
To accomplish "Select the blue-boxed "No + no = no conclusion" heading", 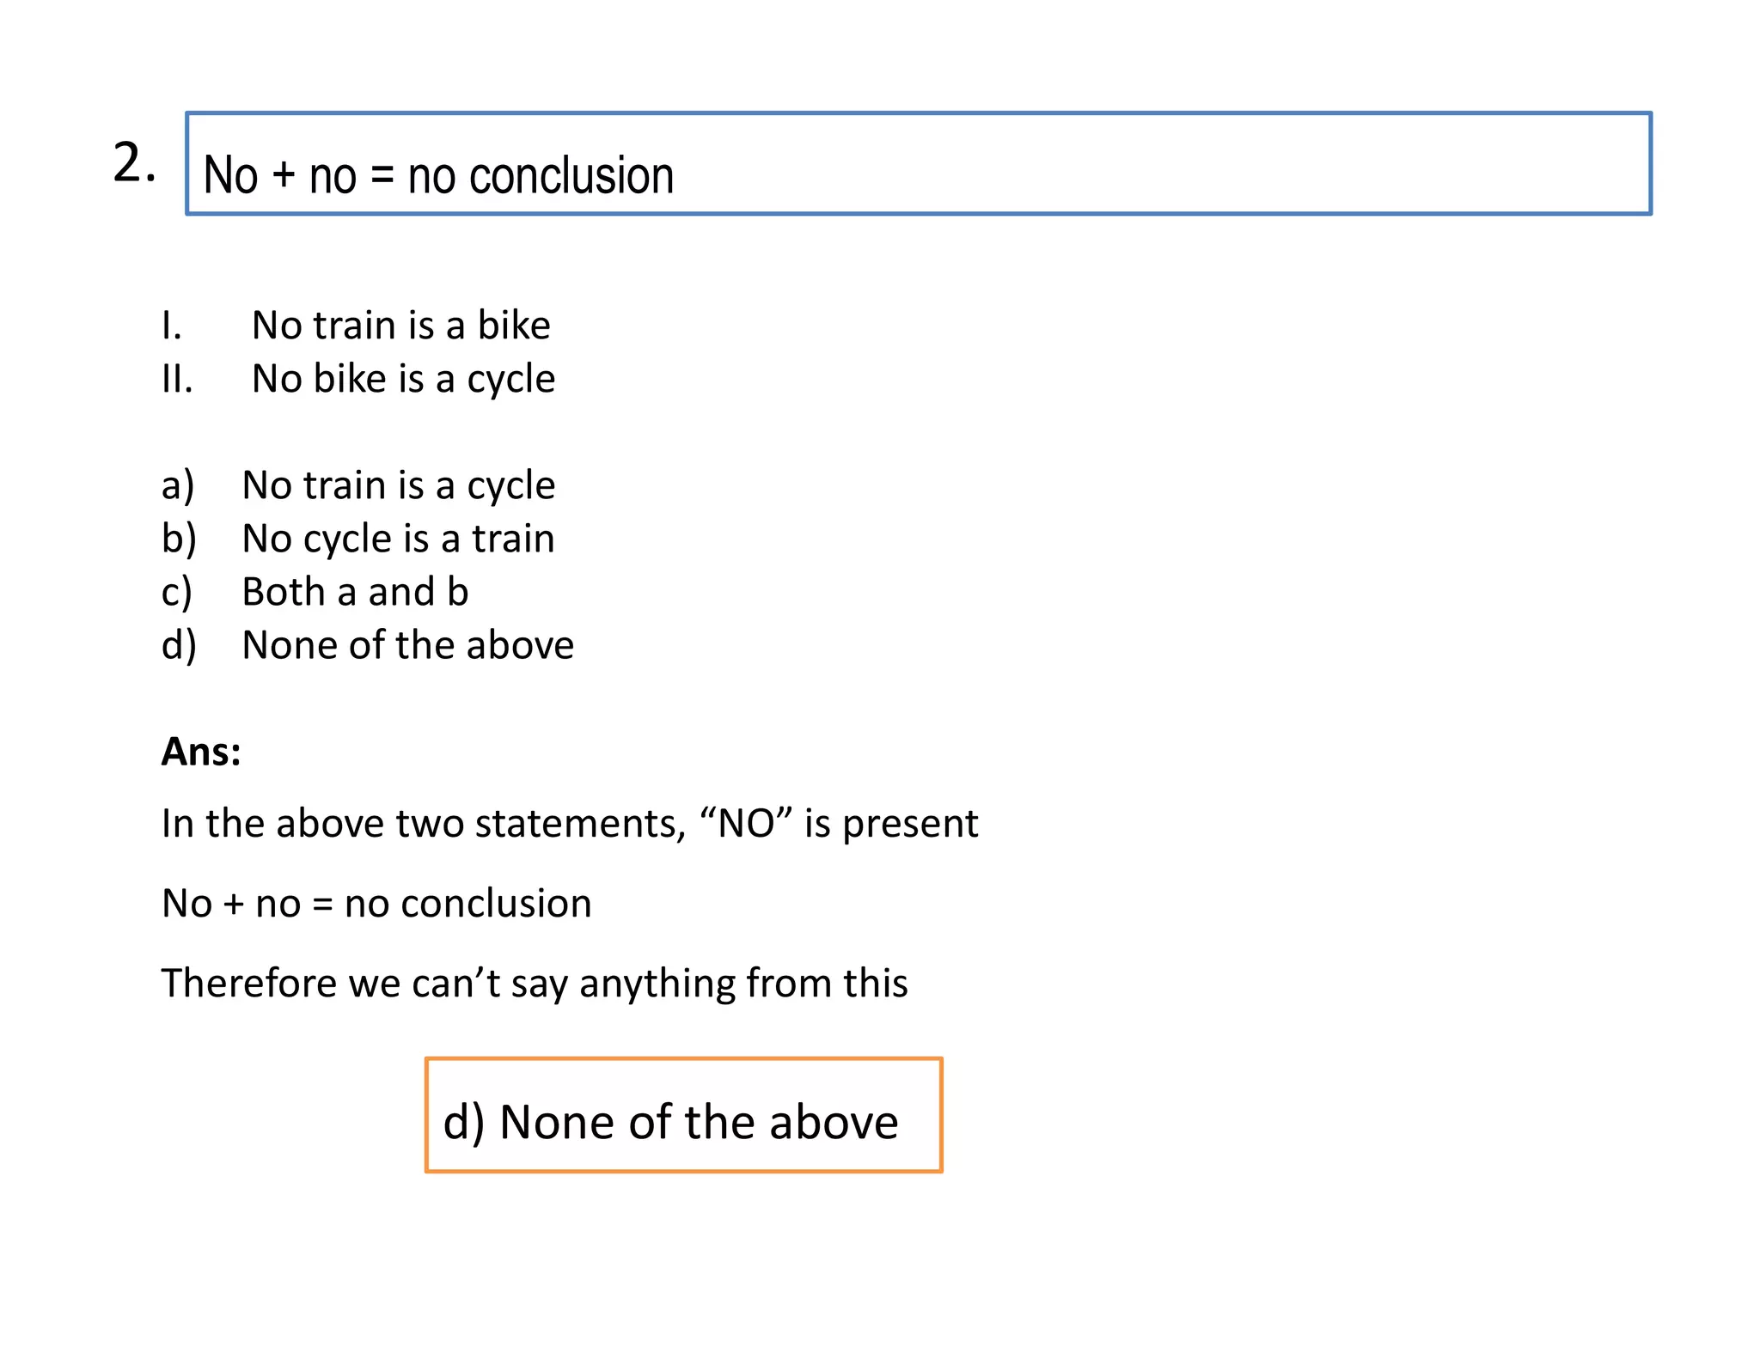I will 438,175.
